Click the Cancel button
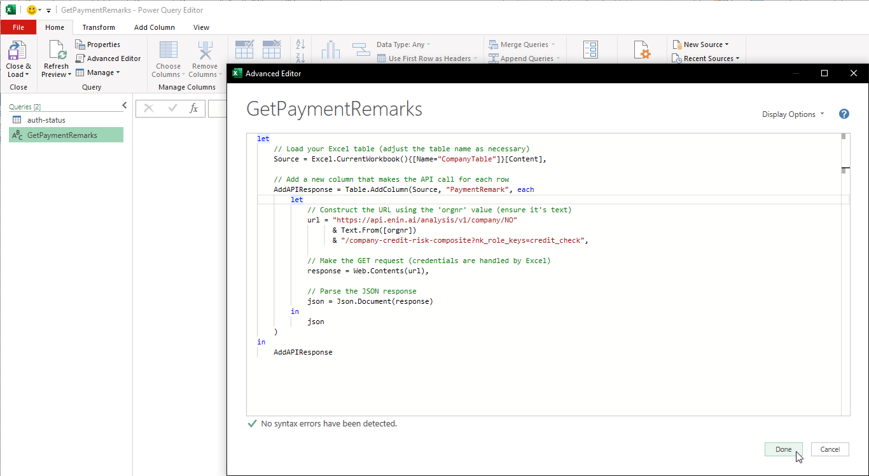Image resolution: width=869 pixels, height=476 pixels. click(x=830, y=449)
